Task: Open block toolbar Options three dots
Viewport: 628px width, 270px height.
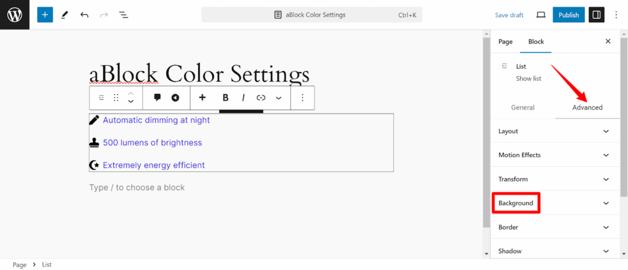Action: [x=302, y=98]
